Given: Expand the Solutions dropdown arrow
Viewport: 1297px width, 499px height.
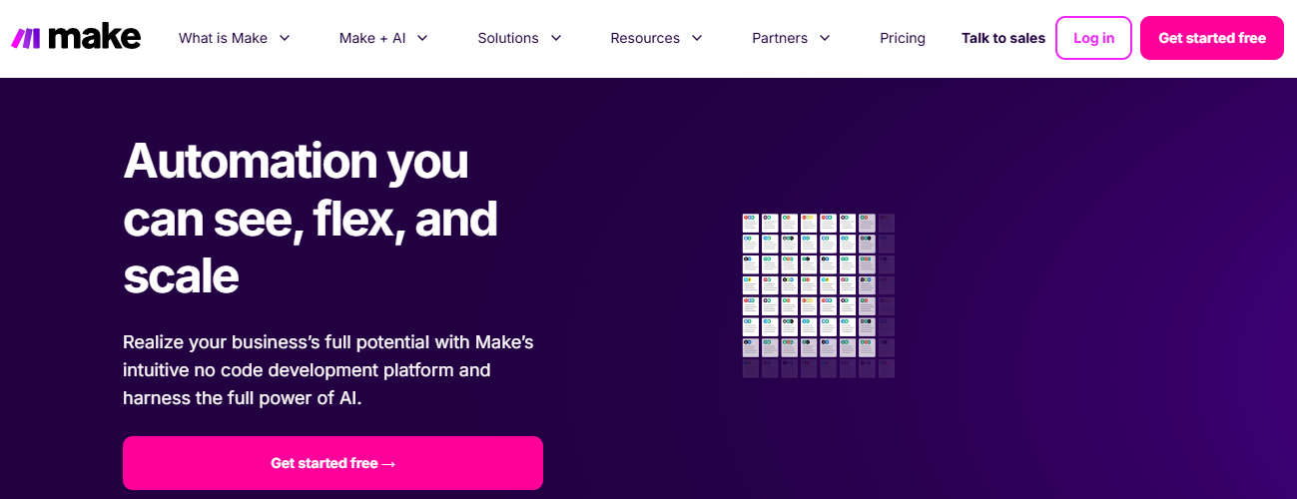Looking at the screenshot, I should (x=556, y=38).
